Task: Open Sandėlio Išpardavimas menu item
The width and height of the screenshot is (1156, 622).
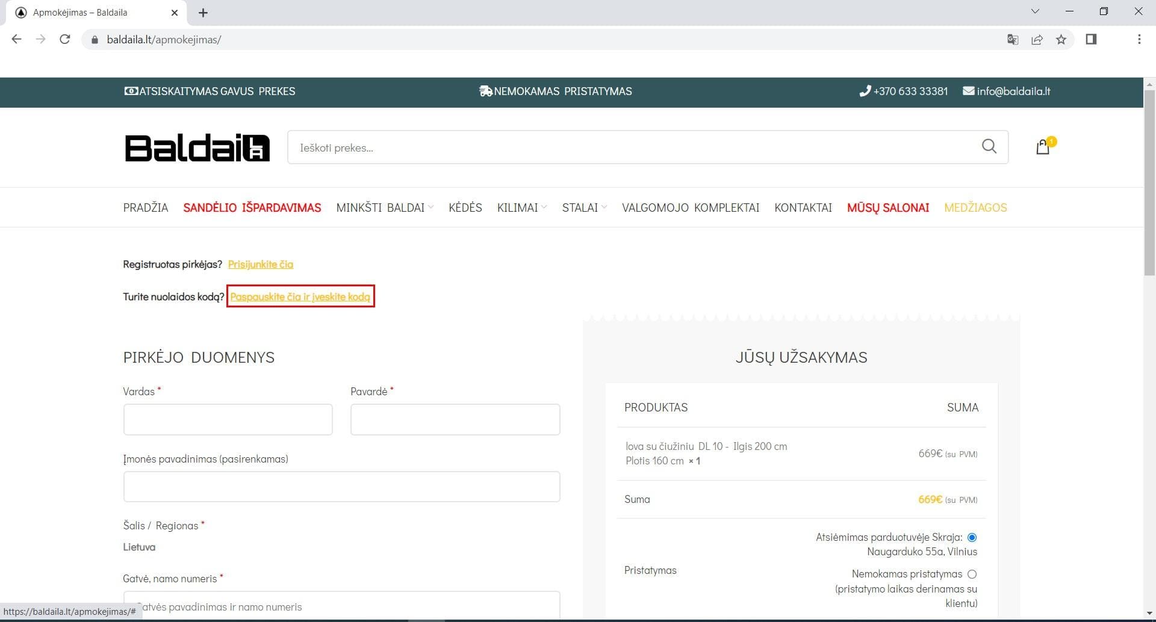Action: coord(252,208)
